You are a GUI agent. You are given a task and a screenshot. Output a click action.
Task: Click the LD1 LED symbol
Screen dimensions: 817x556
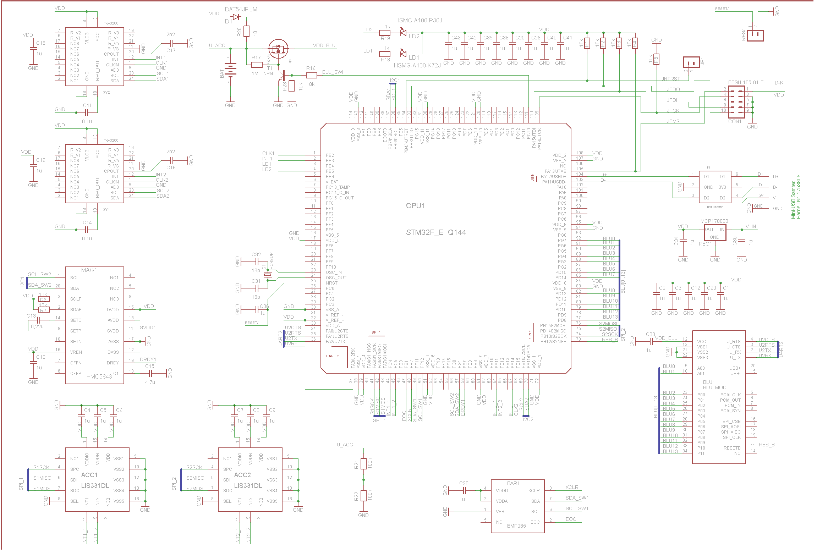tap(403, 54)
